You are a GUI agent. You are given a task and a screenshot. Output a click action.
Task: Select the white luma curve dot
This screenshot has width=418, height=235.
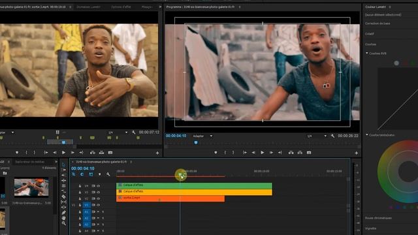pyautogui.click(x=396, y=63)
